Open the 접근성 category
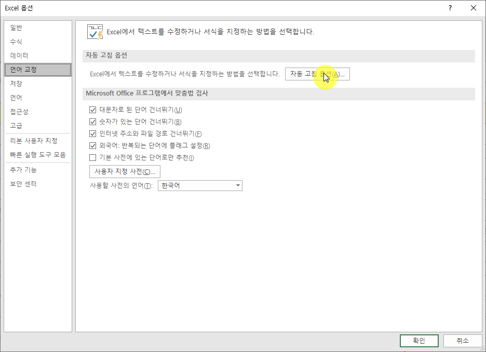The height and width of the screenshot is (352, 486). click(38, 112)
